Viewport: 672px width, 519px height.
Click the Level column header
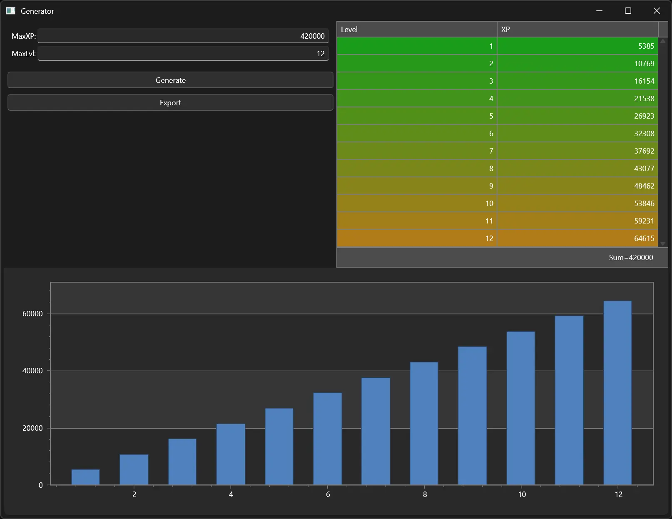tap(417, 29)
